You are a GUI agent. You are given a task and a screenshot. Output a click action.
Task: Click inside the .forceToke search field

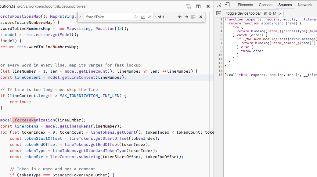tap(107, 17)
